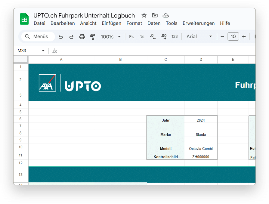Click the AXA logo image
Viewport: 269px width, 204px height.
click(47, 83)
